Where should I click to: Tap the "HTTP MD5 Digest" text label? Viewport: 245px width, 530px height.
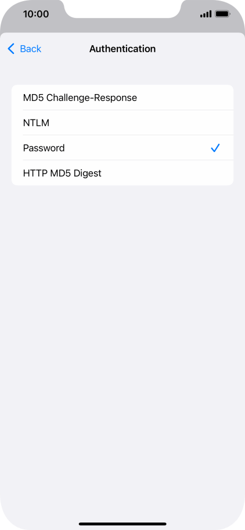[x=62, y=173]
